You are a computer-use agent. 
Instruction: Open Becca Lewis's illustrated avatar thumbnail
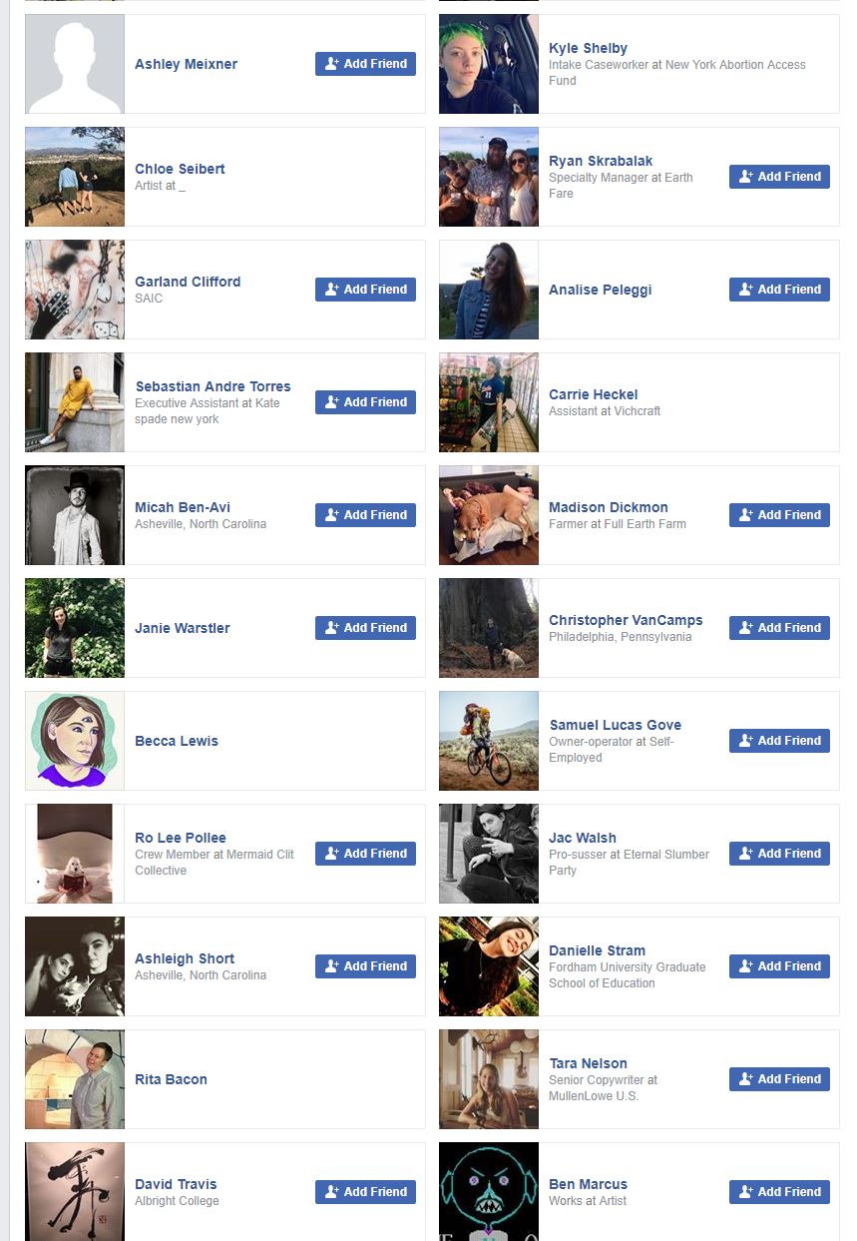coord(75,741)
